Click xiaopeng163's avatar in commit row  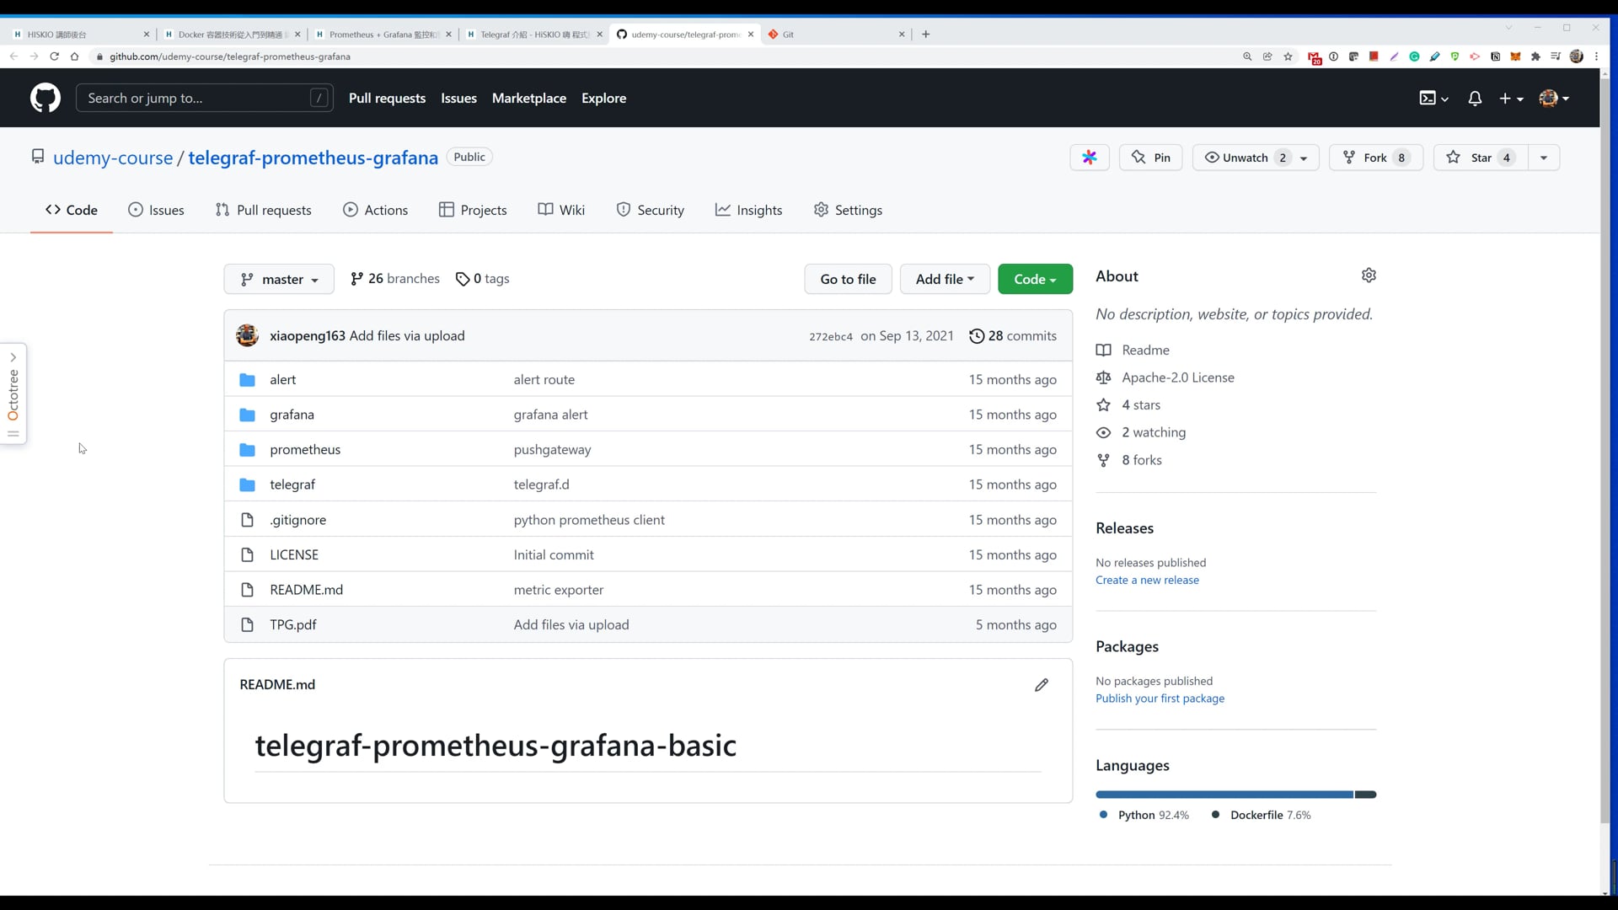[247, 335]
